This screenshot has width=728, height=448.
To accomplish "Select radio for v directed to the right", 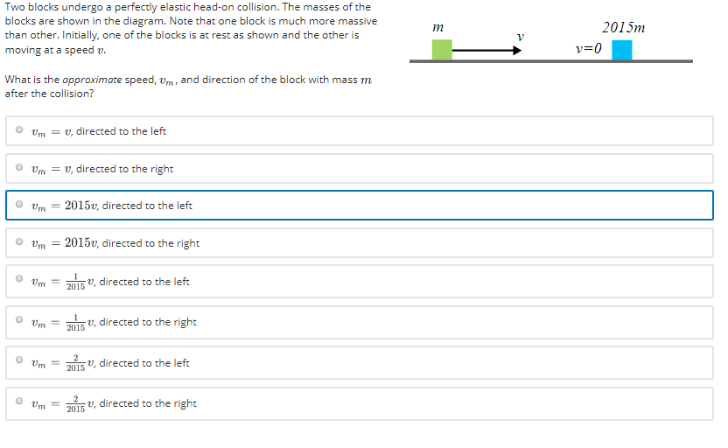I will [x=19, y=169].
